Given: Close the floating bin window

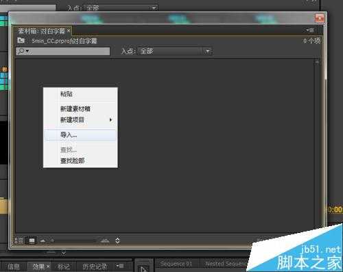Looking at the screenshot, I should click(x=320, y=18).
